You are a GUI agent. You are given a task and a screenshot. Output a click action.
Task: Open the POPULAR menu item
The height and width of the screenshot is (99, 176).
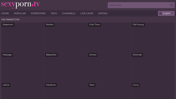tap(20, 13)
